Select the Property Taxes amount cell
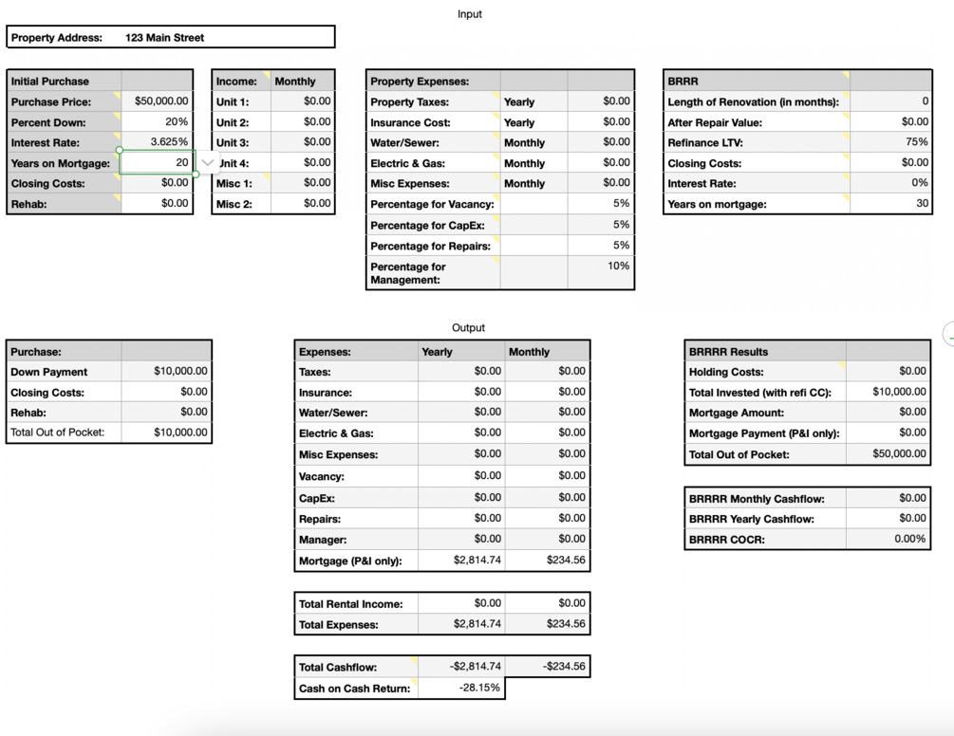This screenshot has height=736, width=954. [x=601, y=101]
